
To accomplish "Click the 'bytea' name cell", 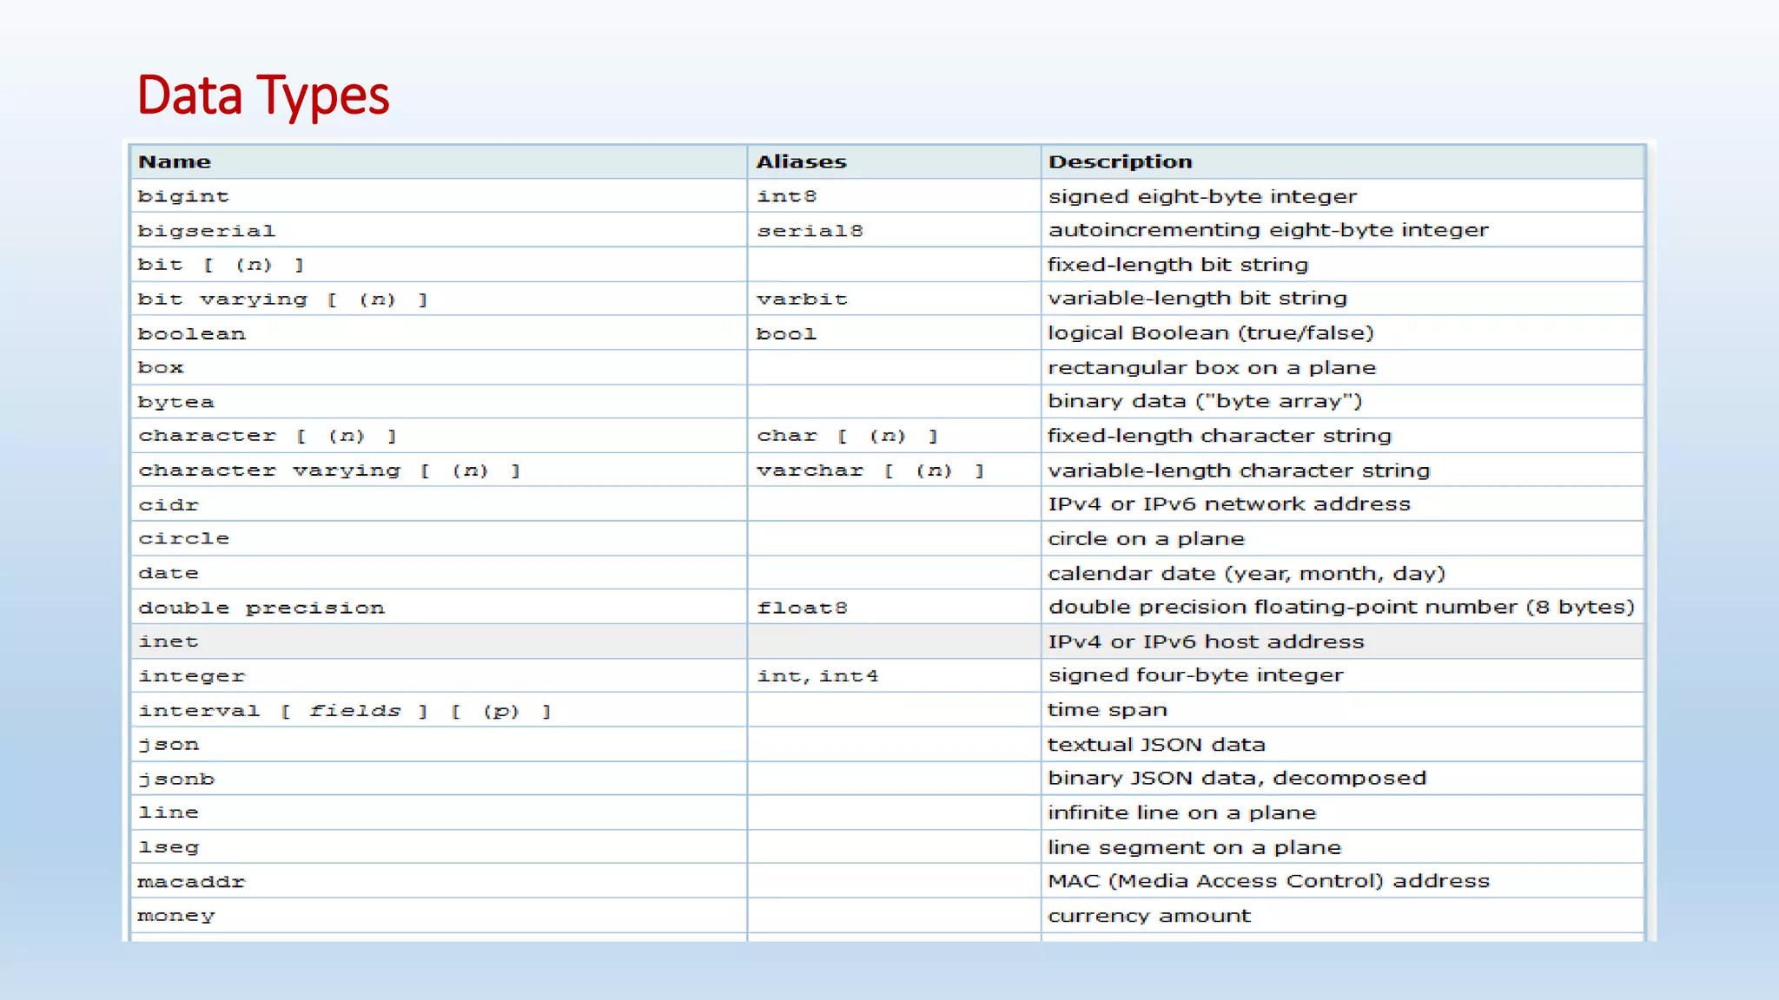I will point(438,402).
